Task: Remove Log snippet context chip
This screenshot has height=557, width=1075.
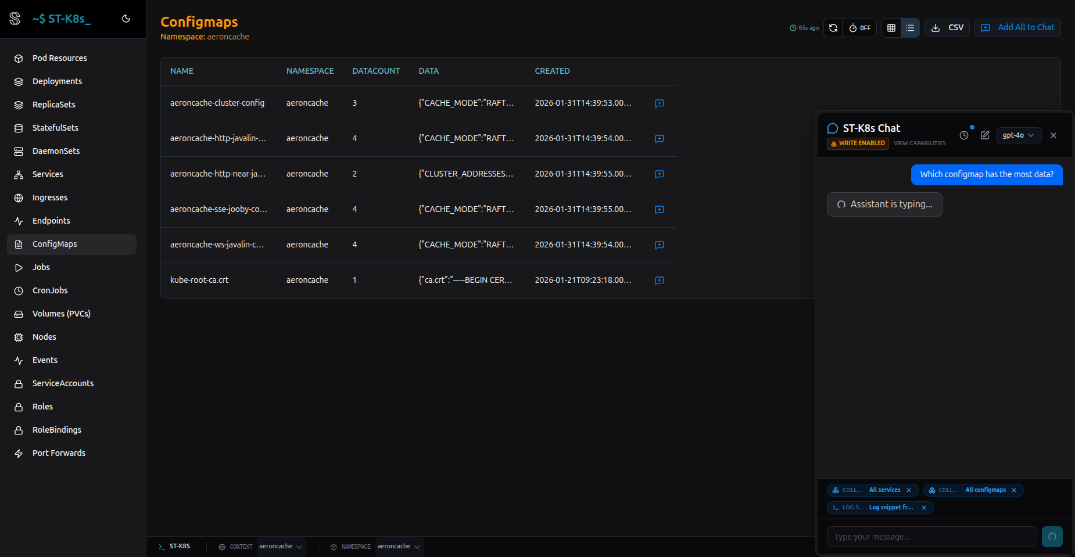Action: click(x=924, y=508)
